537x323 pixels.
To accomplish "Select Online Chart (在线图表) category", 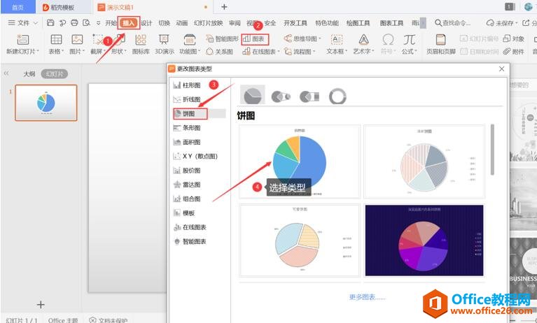I will 190,227.
